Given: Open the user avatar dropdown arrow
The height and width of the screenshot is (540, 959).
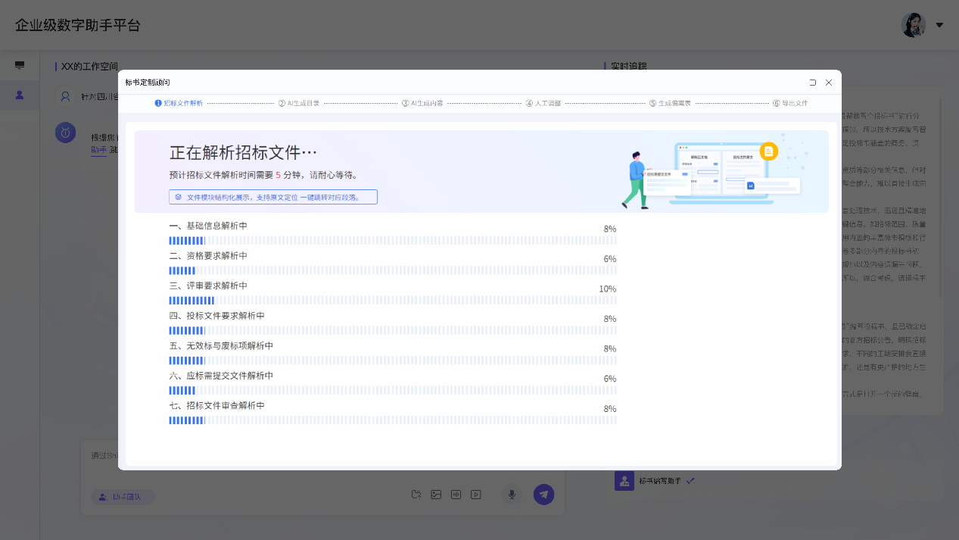Looking at the screenshot, I should point(939,25).
